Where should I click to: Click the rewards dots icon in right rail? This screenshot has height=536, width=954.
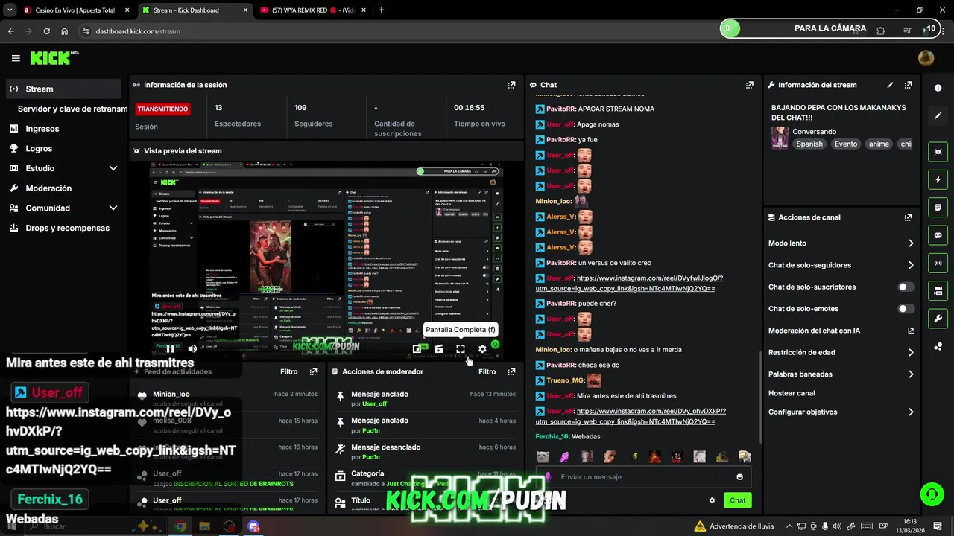click(938, 346)
